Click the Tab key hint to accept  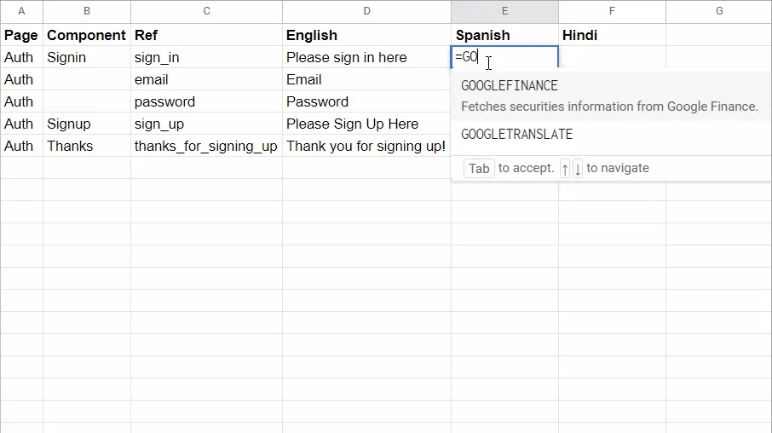click(x=479, y=169)
